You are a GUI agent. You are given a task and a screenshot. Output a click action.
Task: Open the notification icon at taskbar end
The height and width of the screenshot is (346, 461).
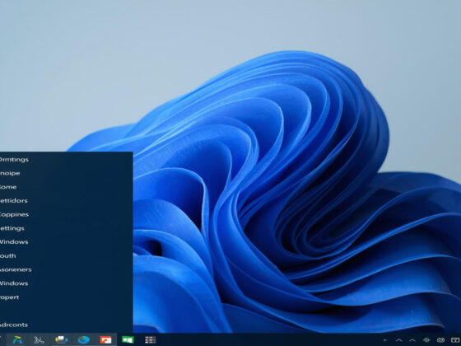click(x=455, y=340)
